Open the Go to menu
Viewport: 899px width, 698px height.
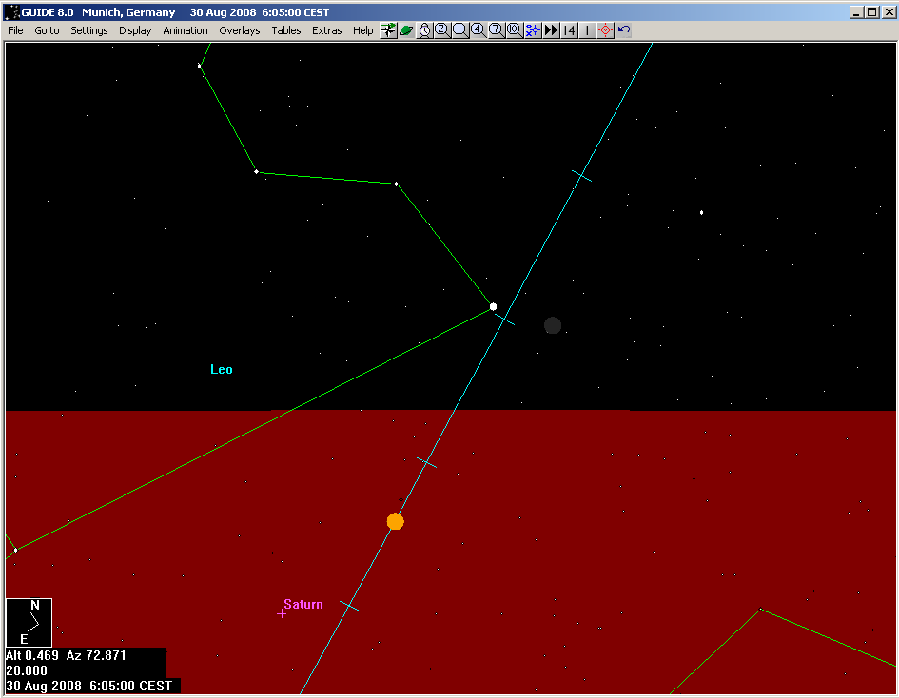pyautogui.click(x=47, y=30)
